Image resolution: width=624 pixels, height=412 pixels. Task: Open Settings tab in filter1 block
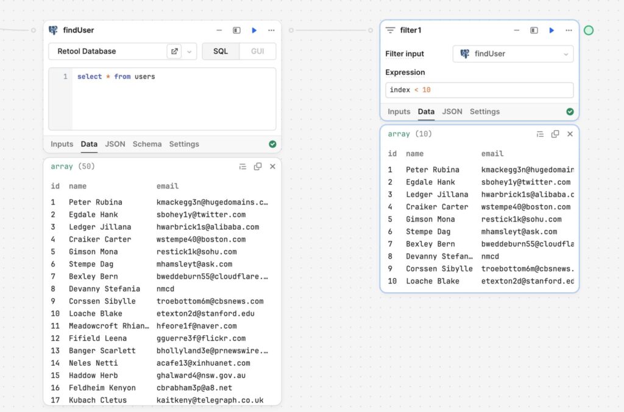coord(484,111)
